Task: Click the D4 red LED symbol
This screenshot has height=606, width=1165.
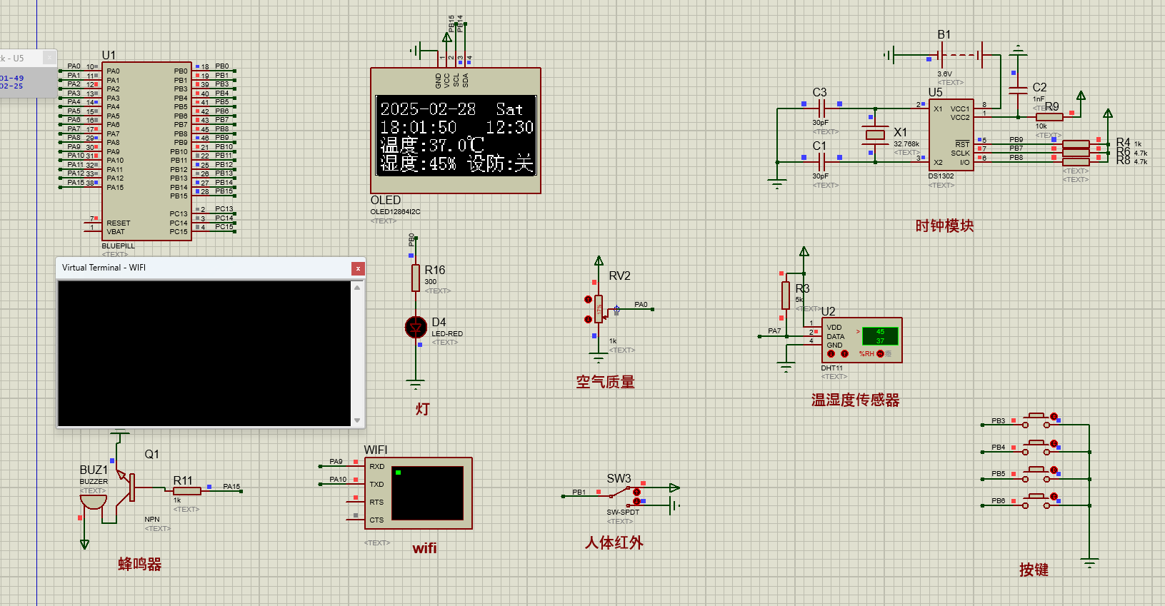Action: 416,327
